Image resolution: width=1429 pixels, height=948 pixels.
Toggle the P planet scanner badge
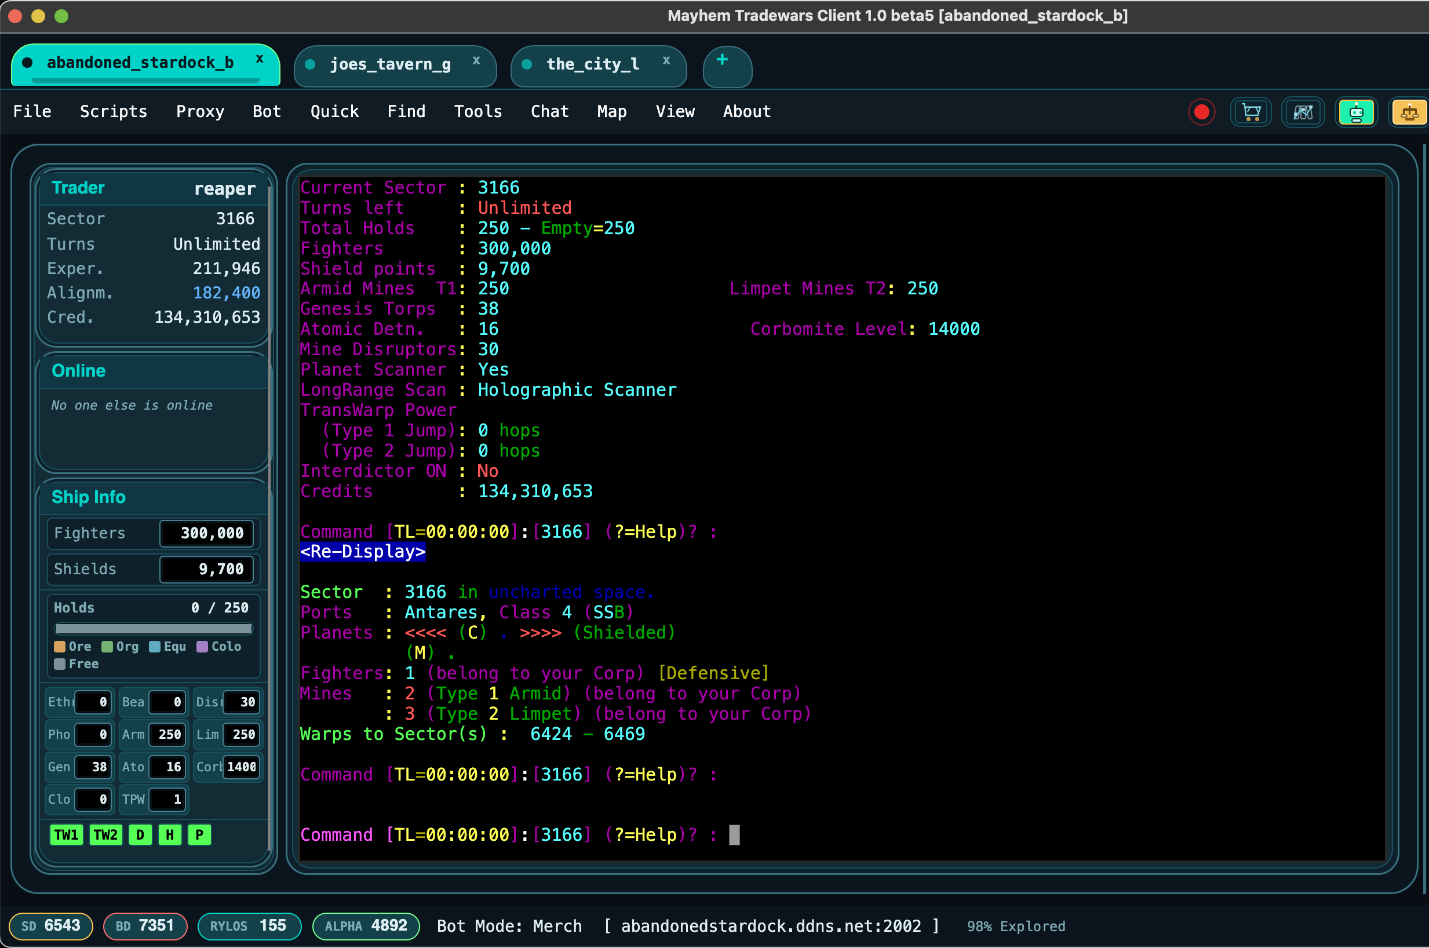[x=199, y=835]
